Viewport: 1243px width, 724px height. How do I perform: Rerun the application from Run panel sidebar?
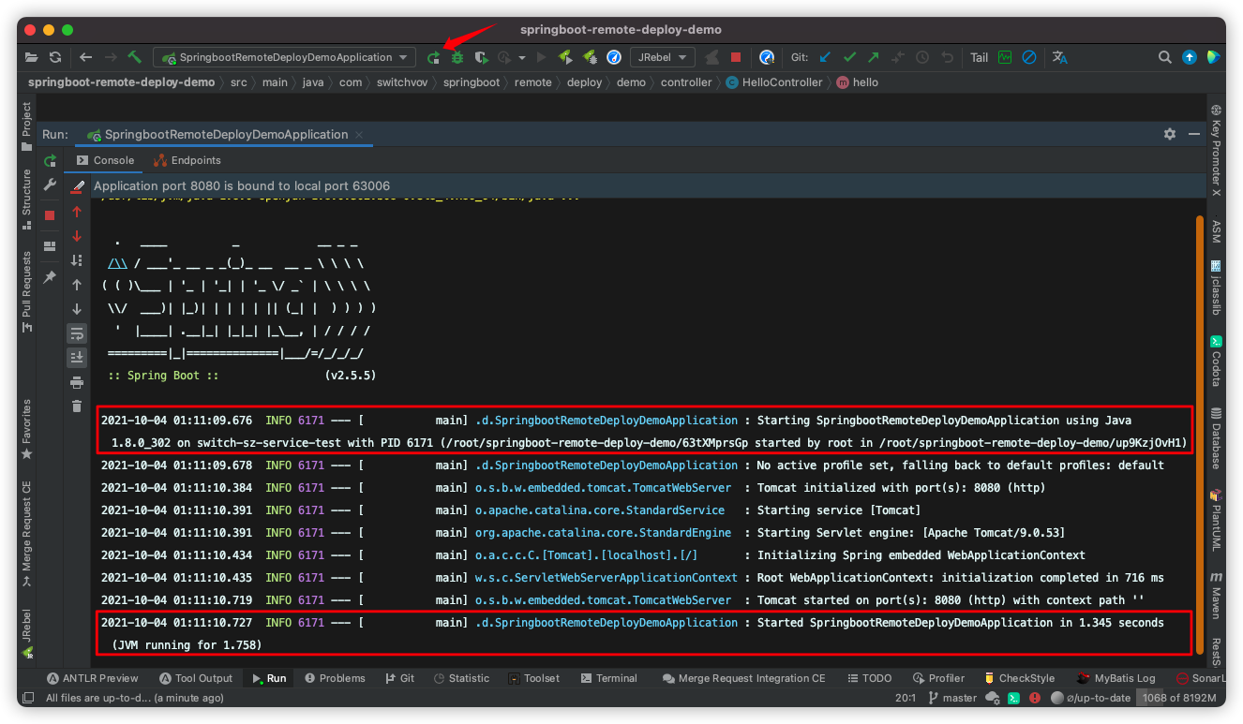pos(51,161)
